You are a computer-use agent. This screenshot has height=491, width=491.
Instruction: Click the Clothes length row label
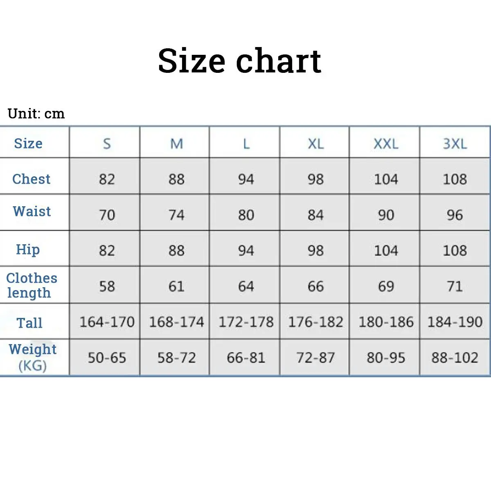31,285
